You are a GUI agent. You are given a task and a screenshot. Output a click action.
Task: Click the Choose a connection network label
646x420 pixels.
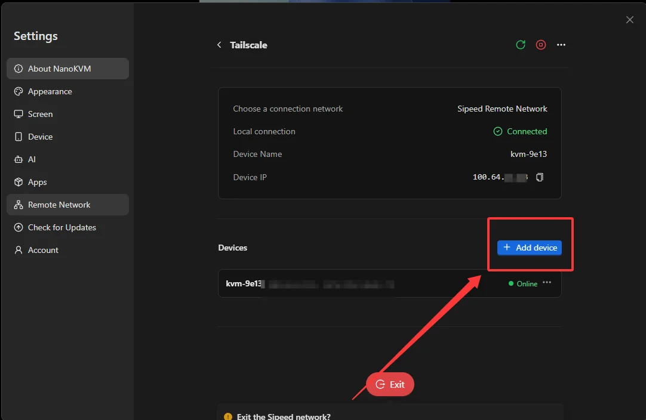pyautogui.click(x=288, y=109)
